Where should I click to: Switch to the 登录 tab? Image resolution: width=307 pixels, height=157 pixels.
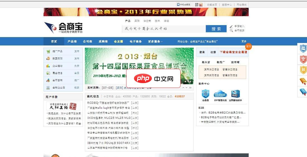(202, 52)
